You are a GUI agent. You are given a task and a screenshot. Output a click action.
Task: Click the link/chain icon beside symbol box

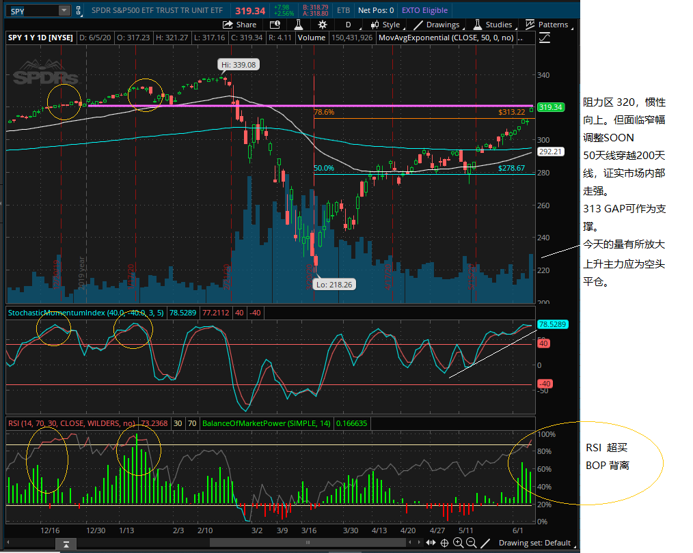point(78,11)
